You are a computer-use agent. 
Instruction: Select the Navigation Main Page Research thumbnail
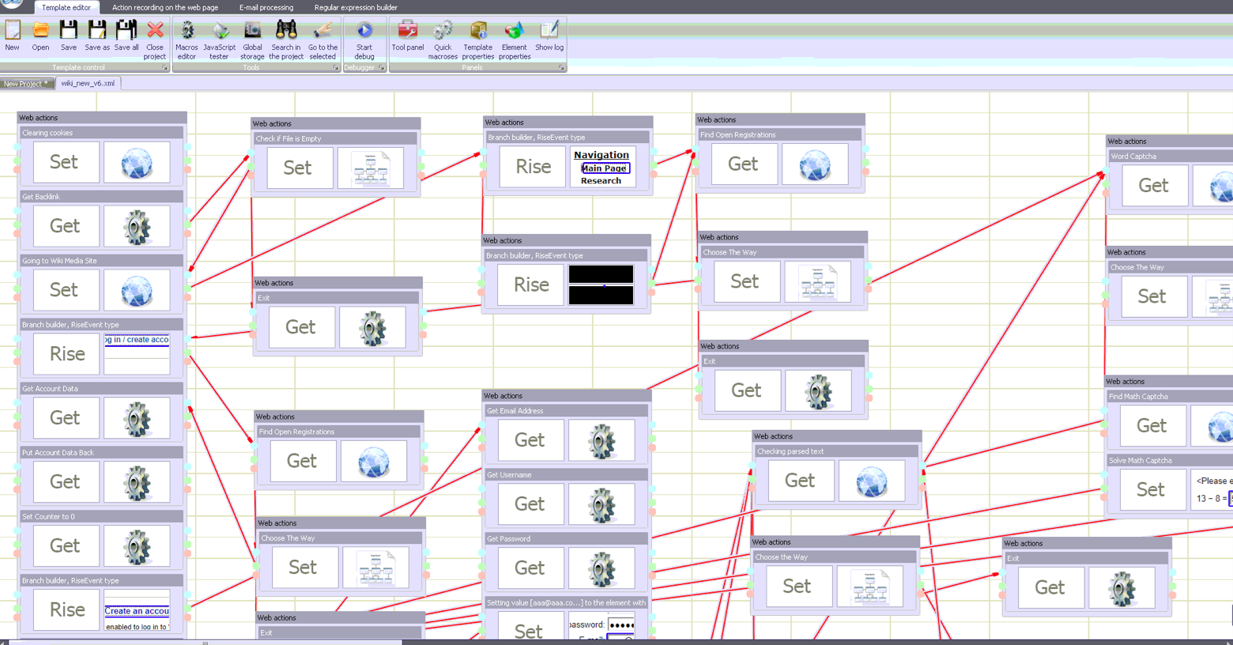pyautogui.click(x=602, y=167)
